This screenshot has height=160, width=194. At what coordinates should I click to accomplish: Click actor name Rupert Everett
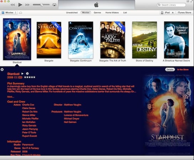click(30, 136)
